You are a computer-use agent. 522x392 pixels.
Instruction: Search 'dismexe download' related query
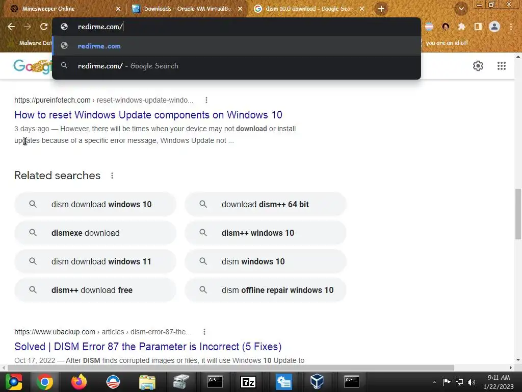click(x=95, y=233)
